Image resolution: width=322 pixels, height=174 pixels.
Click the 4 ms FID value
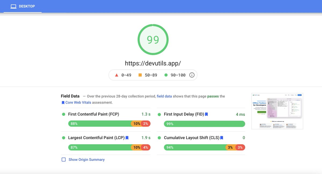[240, 114]
